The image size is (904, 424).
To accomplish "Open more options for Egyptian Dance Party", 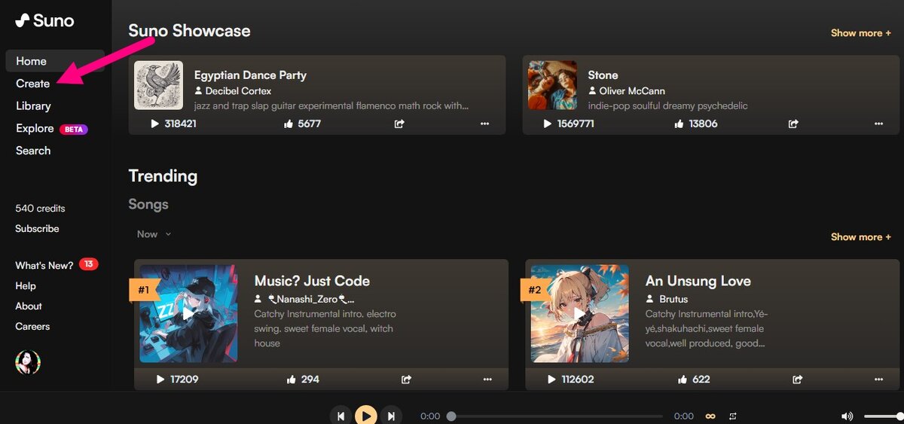I will click(x=484, y=124).
